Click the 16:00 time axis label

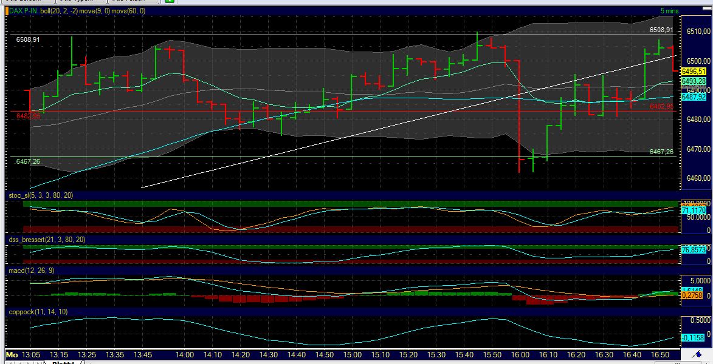[x=520, y=354]
